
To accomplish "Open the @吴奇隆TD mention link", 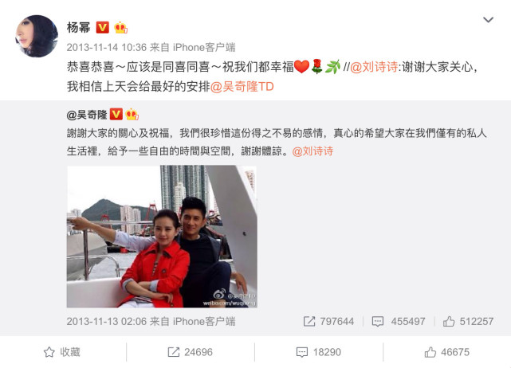I will (x=242, y=87).
